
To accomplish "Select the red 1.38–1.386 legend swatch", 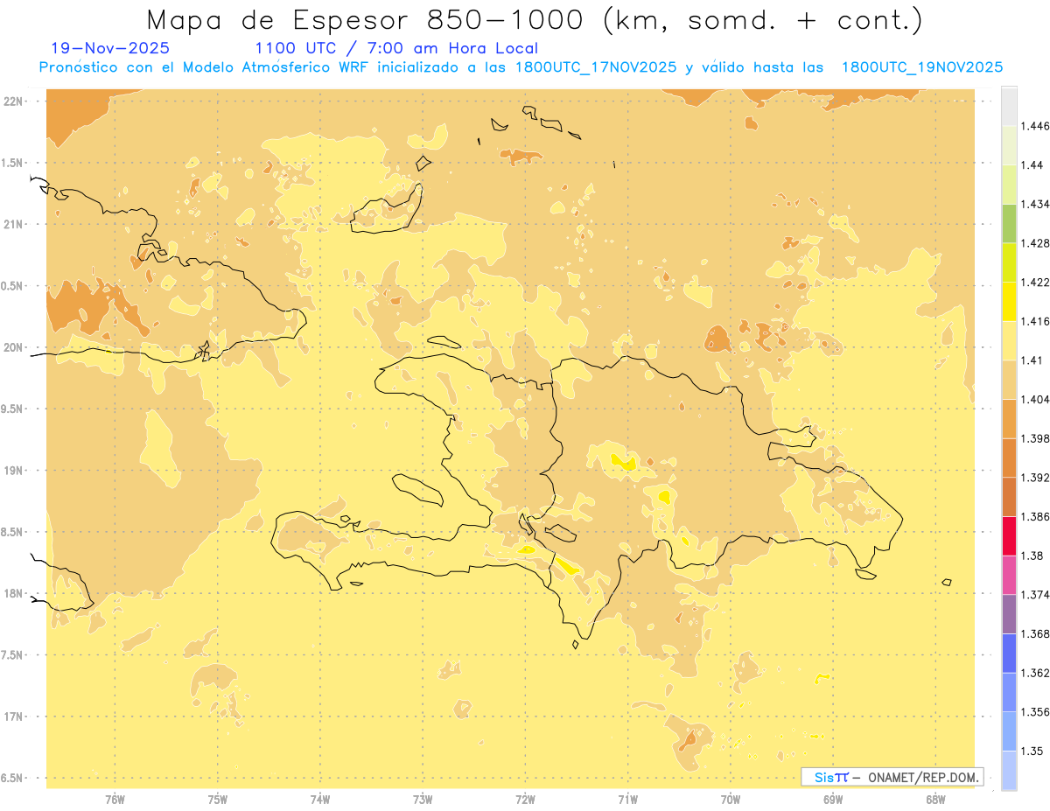I will (x=1009, y=535).
